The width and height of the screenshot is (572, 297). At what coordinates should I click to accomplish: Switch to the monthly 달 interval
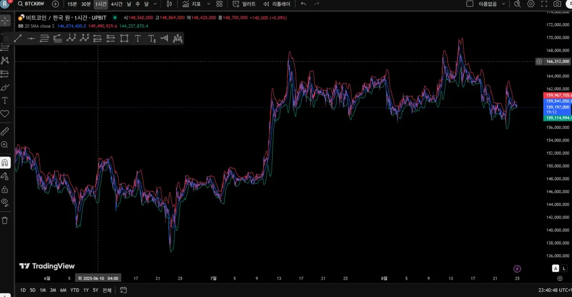[146, 4]
